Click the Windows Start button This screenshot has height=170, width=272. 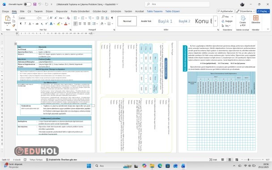point(89,166)
